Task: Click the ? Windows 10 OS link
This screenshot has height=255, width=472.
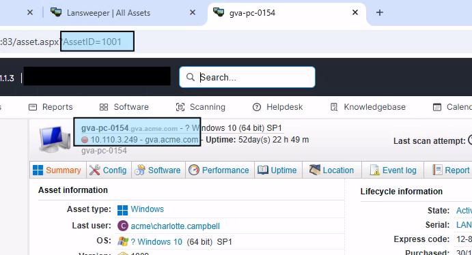Action: pyautogui.click(x=156, y=242)
